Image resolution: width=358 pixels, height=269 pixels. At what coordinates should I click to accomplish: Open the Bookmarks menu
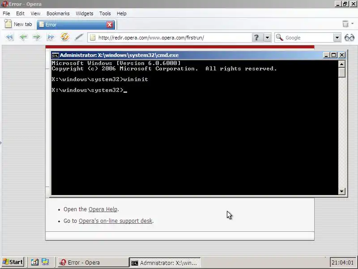point(58,13)
